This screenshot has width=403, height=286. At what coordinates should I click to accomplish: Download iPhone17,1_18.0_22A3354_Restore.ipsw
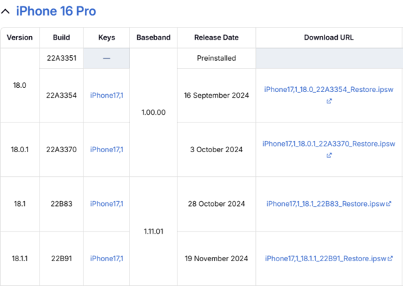(329, 90)
